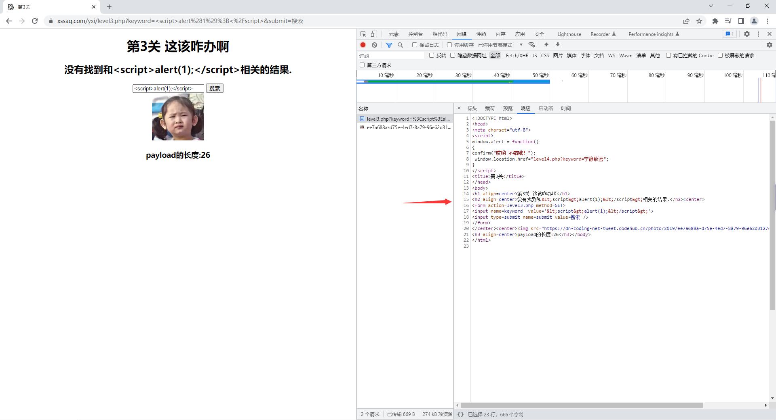Select the level3.php request row
Viewport: 776px width, 420px height.
pos(405,119)
